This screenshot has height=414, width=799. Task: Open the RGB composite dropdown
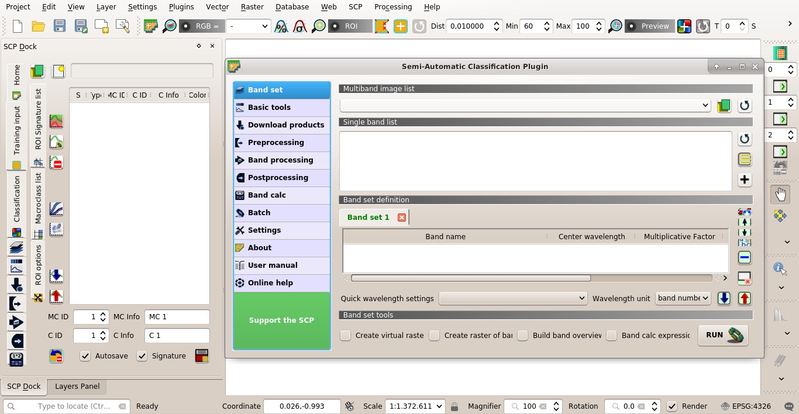coord(248,26)
